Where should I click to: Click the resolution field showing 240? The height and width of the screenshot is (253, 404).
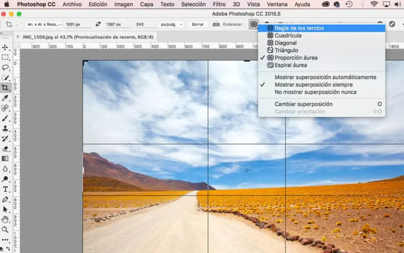pyautogui.click(x=145, y=24)
